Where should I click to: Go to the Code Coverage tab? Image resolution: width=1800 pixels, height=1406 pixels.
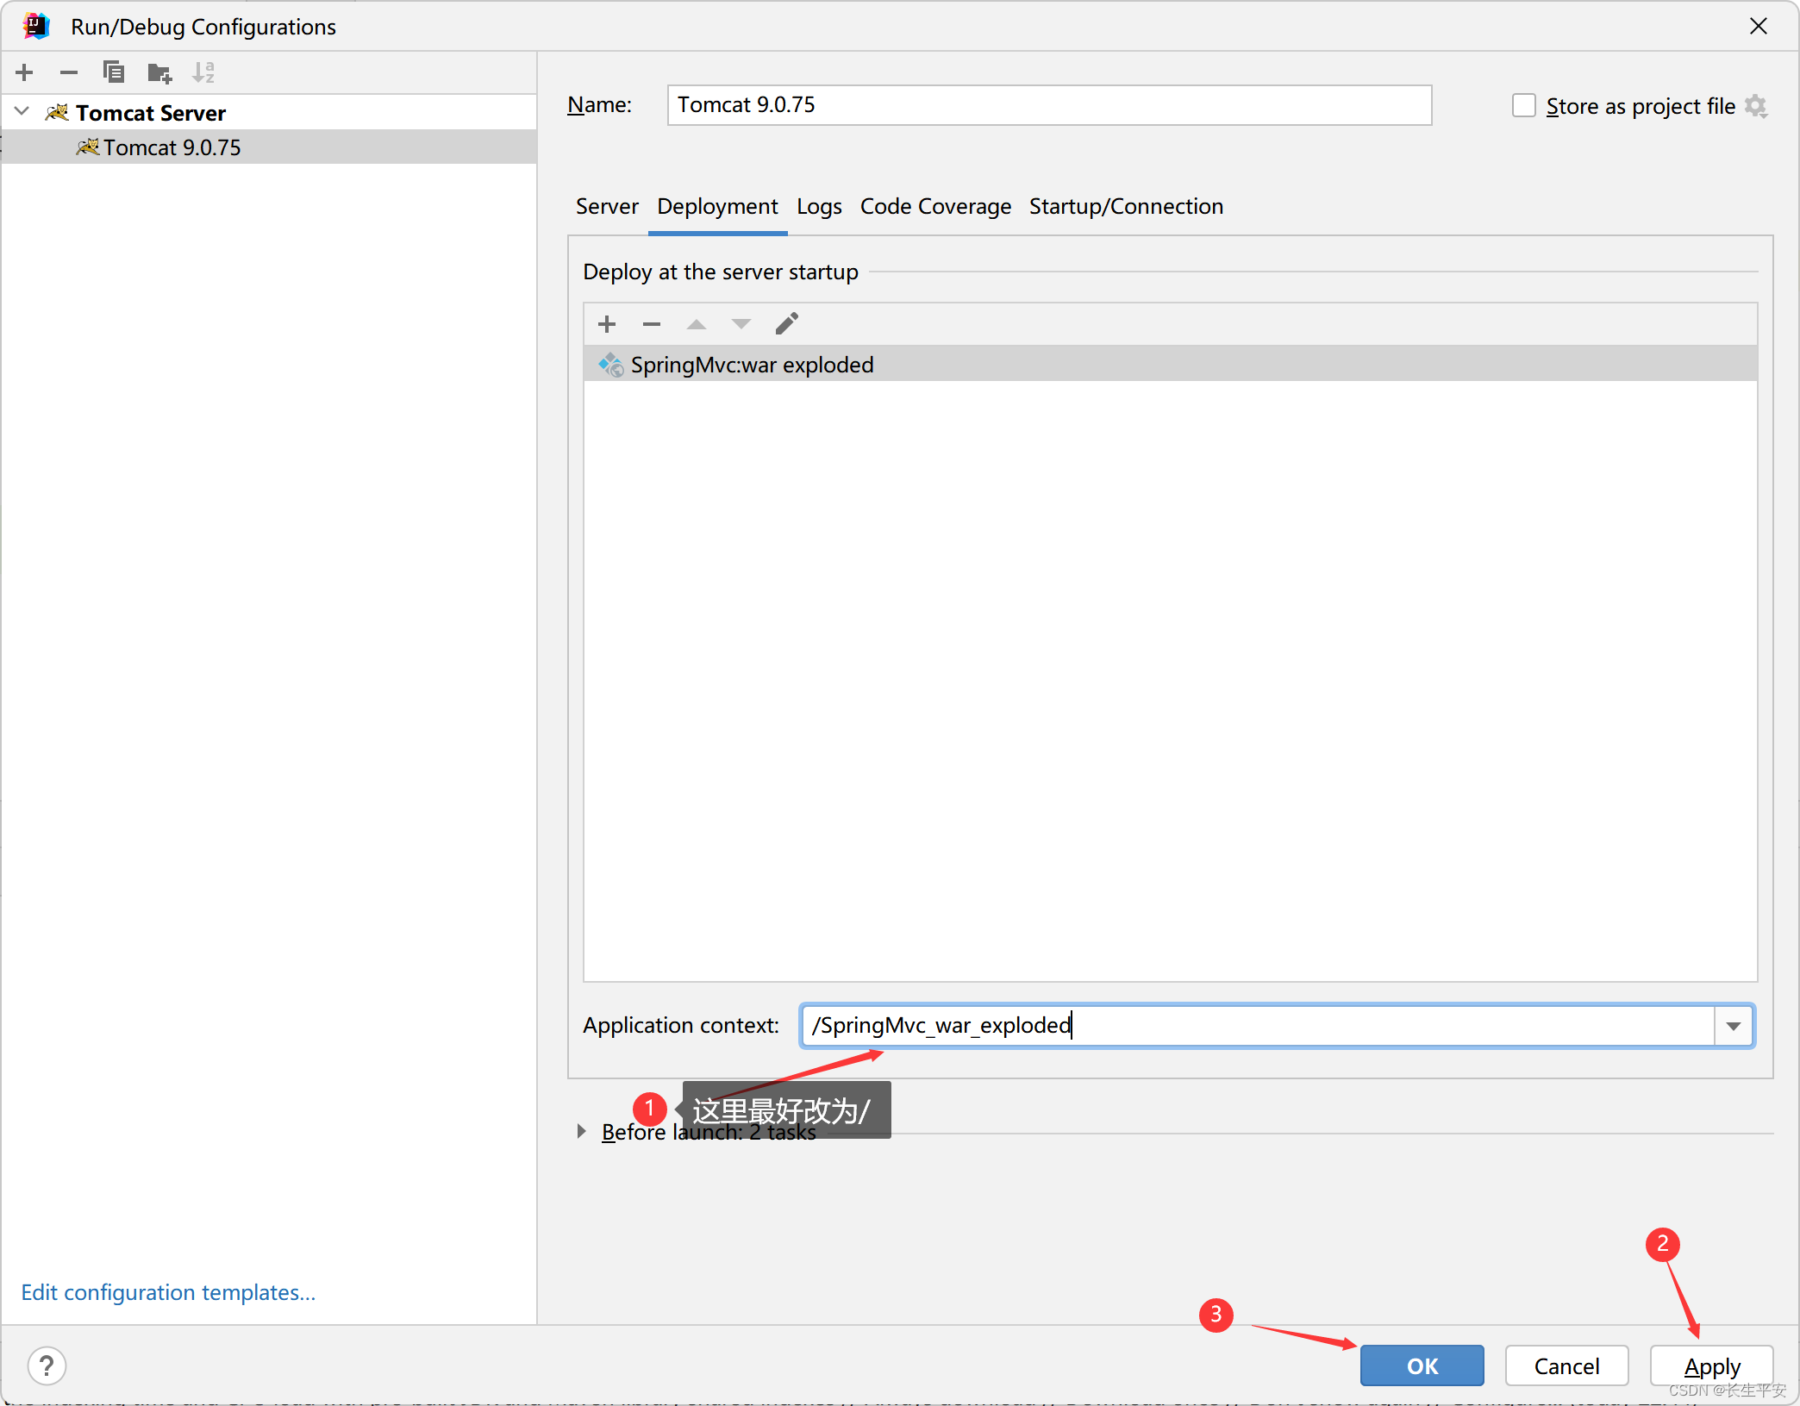935,207
